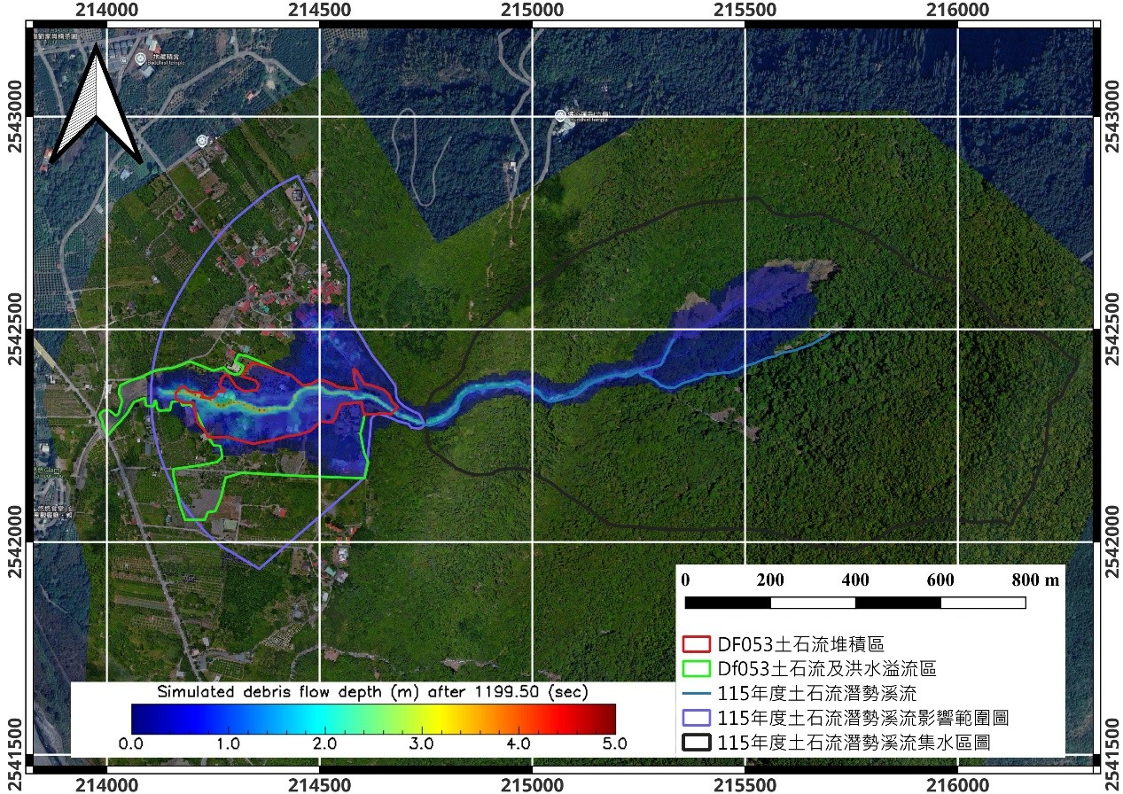Click the right axis label '2541500'

(x=1112, y=755)
